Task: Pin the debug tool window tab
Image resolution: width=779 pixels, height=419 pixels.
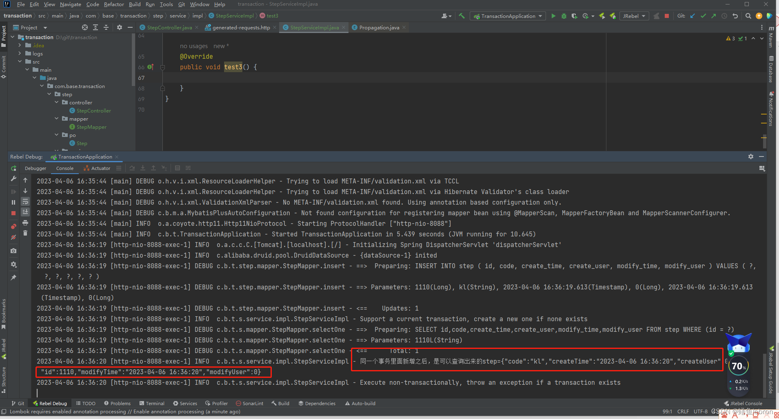Action: point(13,276)
